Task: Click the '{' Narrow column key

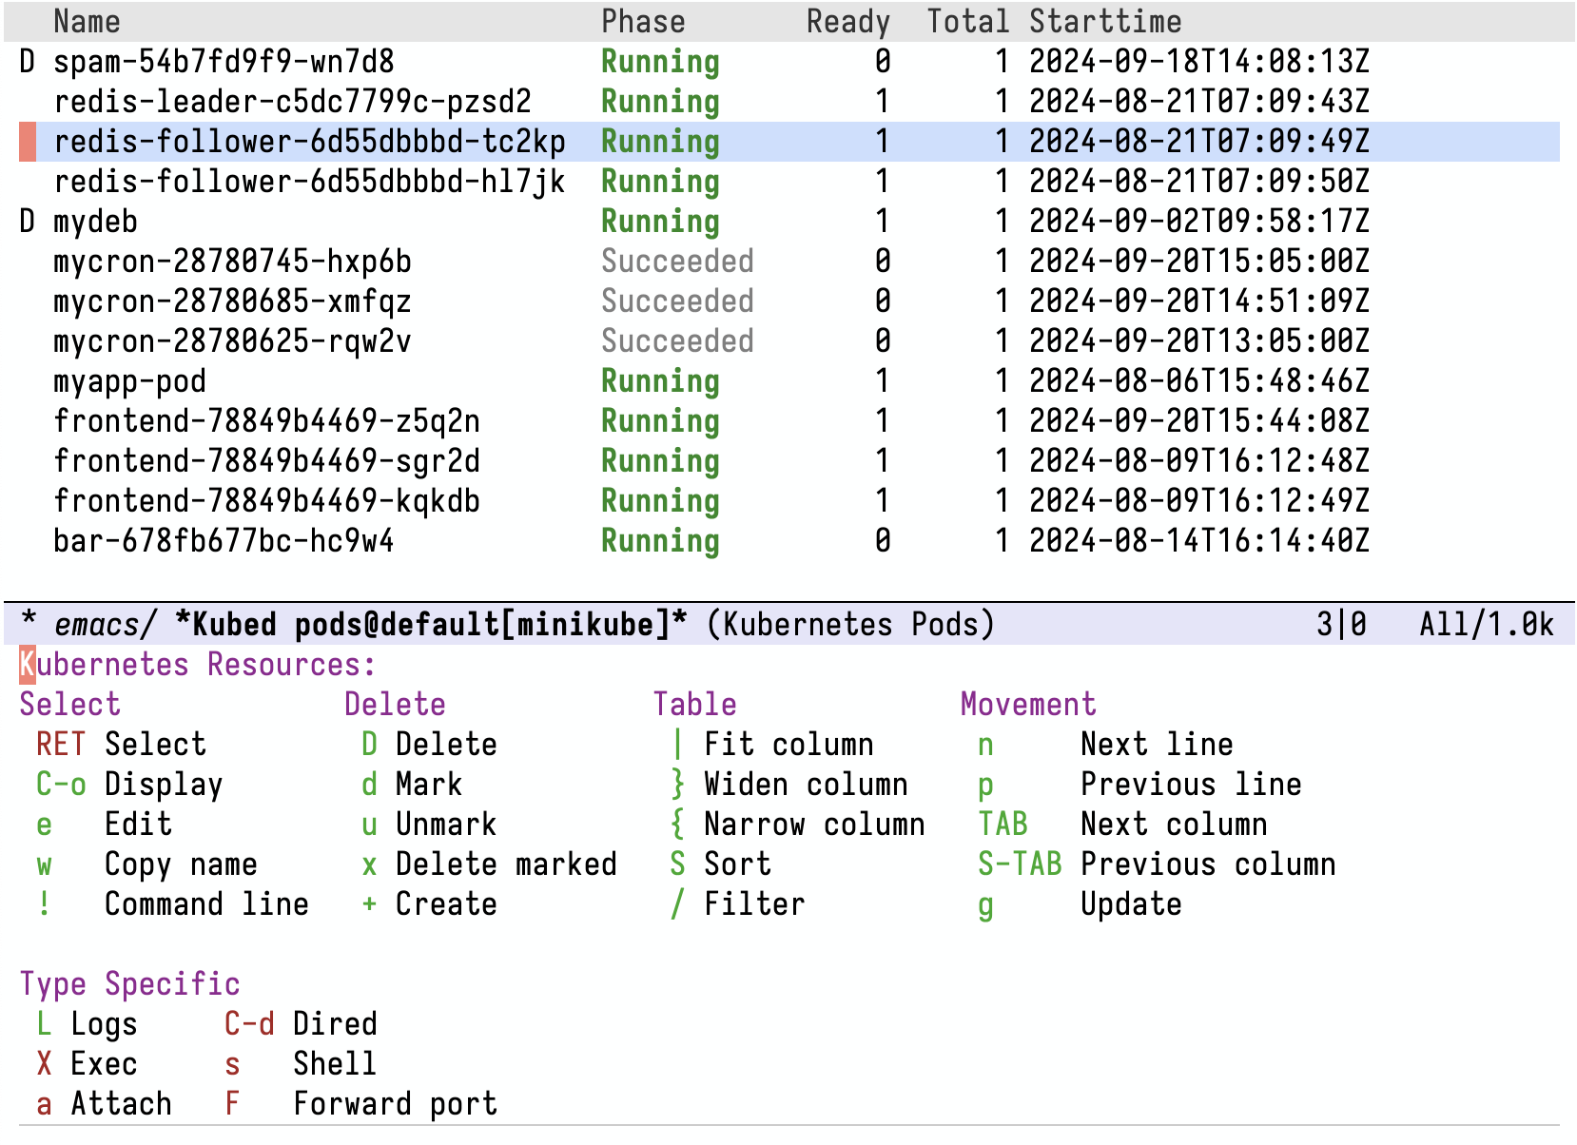Action: pos(676,824)
